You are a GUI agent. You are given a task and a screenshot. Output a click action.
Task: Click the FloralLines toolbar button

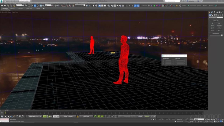click(x=211, y=6)
